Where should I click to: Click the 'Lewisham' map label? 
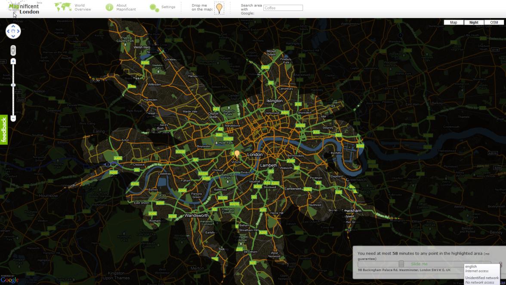pyautogui.click(x=352, y=211)
